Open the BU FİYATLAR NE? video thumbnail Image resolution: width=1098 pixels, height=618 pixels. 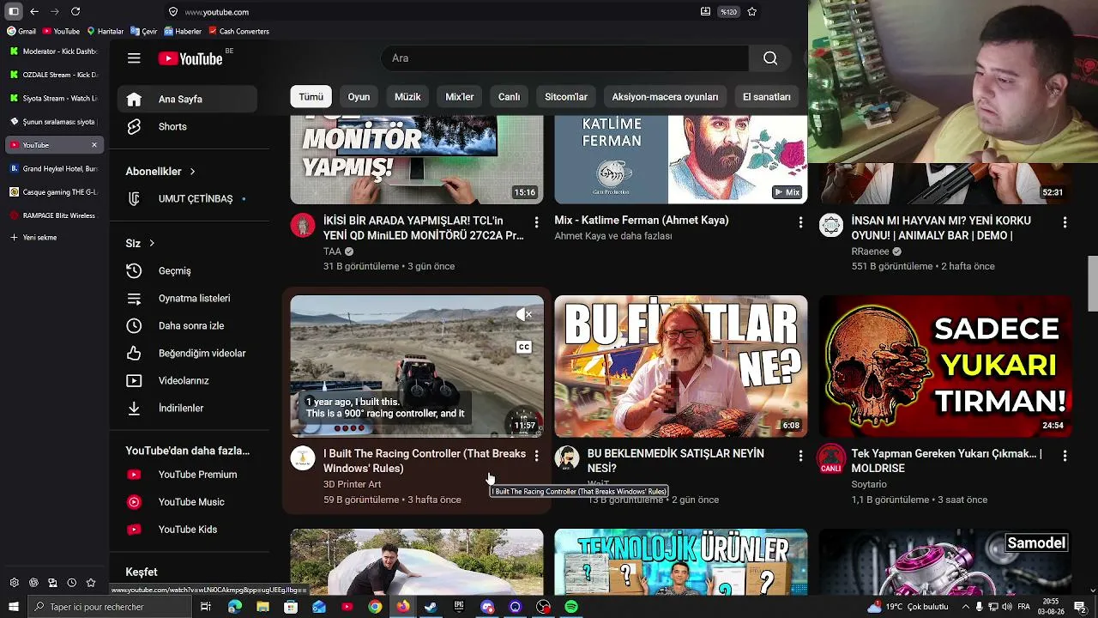point(681,367)
